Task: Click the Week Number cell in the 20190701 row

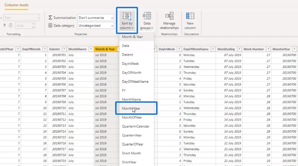Action: [x=257, y=55]
